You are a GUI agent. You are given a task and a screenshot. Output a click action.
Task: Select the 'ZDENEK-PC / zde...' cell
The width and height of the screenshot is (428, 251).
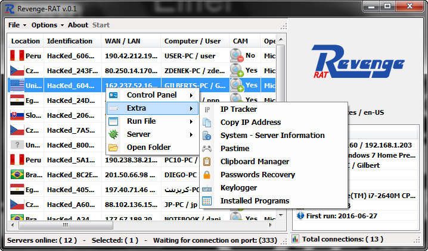point(195,71)
